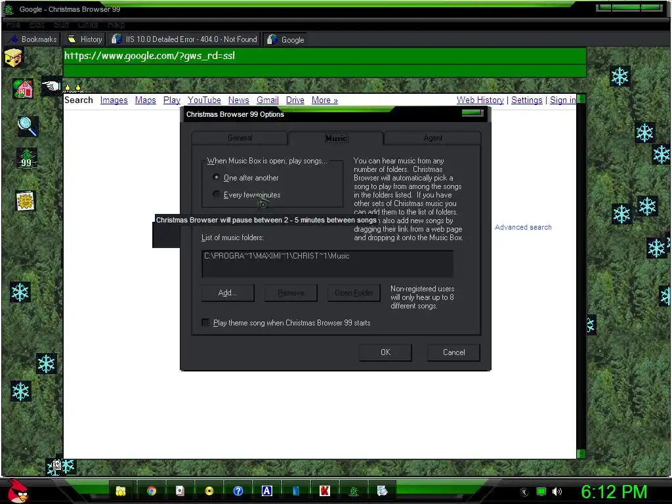672x504 pixels.
Task: Click the pointing hand icon
Action: click(51, 86)
